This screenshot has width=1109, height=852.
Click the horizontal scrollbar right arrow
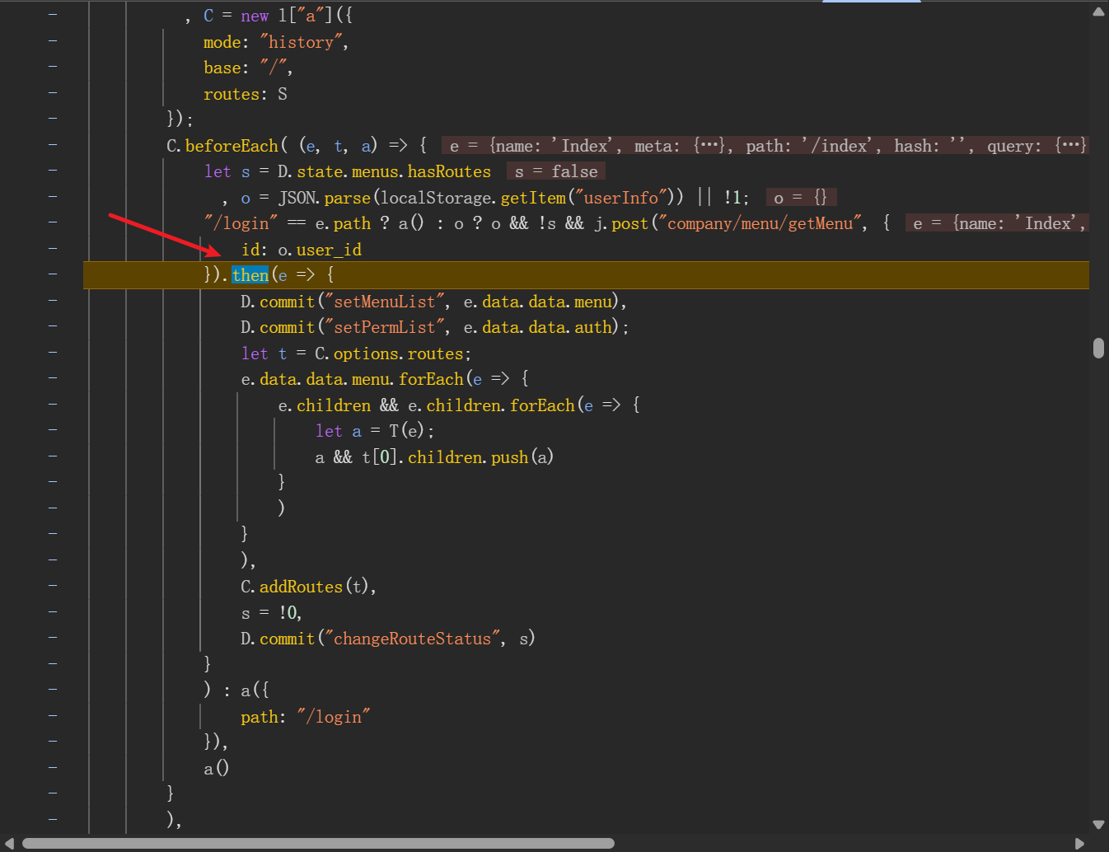click(1079, 843)
